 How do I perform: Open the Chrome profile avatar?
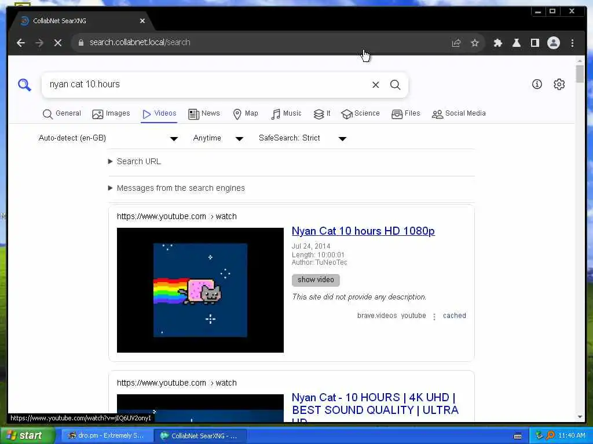(x=553, y=43)
